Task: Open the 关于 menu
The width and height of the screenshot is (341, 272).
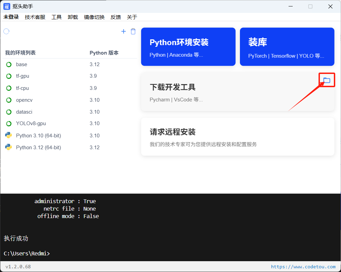Action: pos(132,17)
